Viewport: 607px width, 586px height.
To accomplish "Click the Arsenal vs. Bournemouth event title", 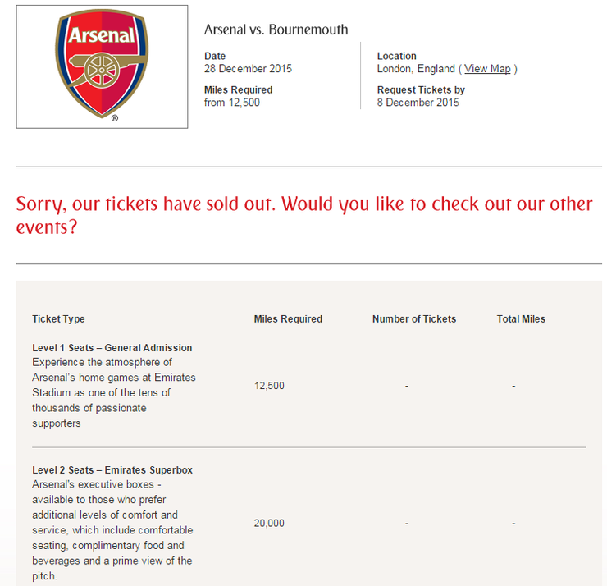I will (x=276, y=30).
